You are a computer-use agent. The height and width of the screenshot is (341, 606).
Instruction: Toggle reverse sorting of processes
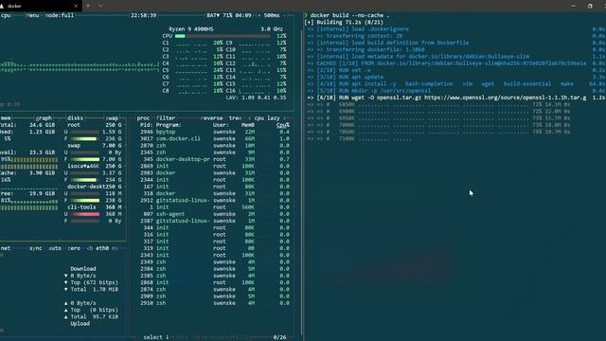[212, 117]
